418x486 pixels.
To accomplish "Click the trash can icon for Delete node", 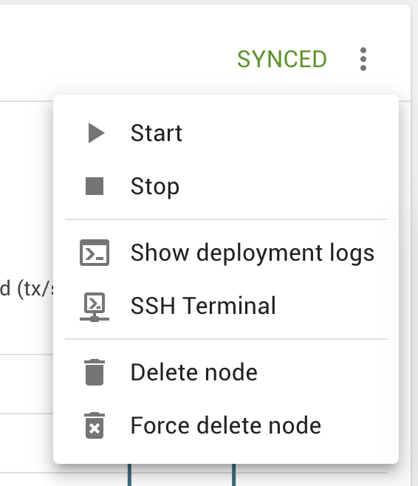I will point(95,372).
